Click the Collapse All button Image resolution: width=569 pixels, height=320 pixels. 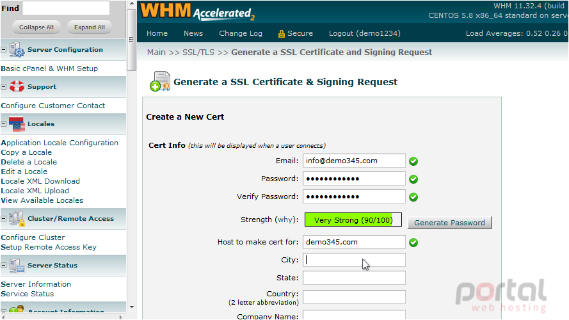36,28
